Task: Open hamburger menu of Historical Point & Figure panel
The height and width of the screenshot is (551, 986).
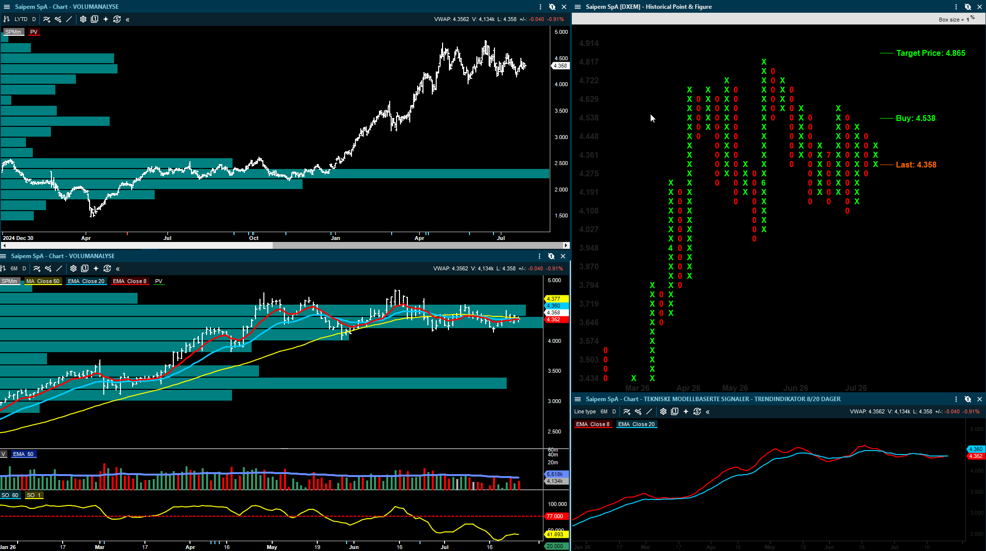Action: [x=578, y=7]
